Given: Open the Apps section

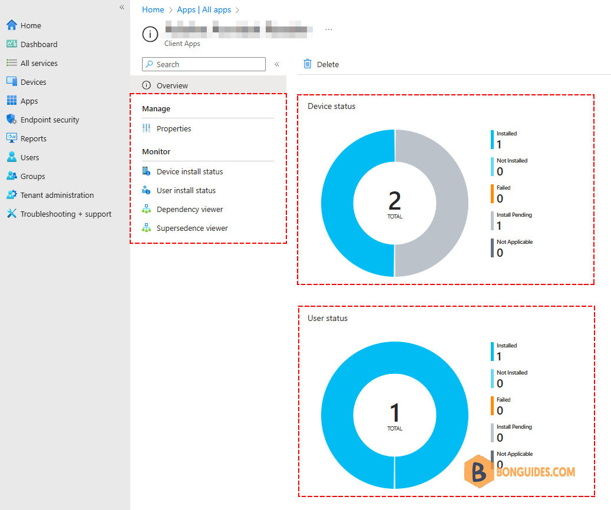Looking at the screenshot, I should pyautogui.click(x=29, y=101).
